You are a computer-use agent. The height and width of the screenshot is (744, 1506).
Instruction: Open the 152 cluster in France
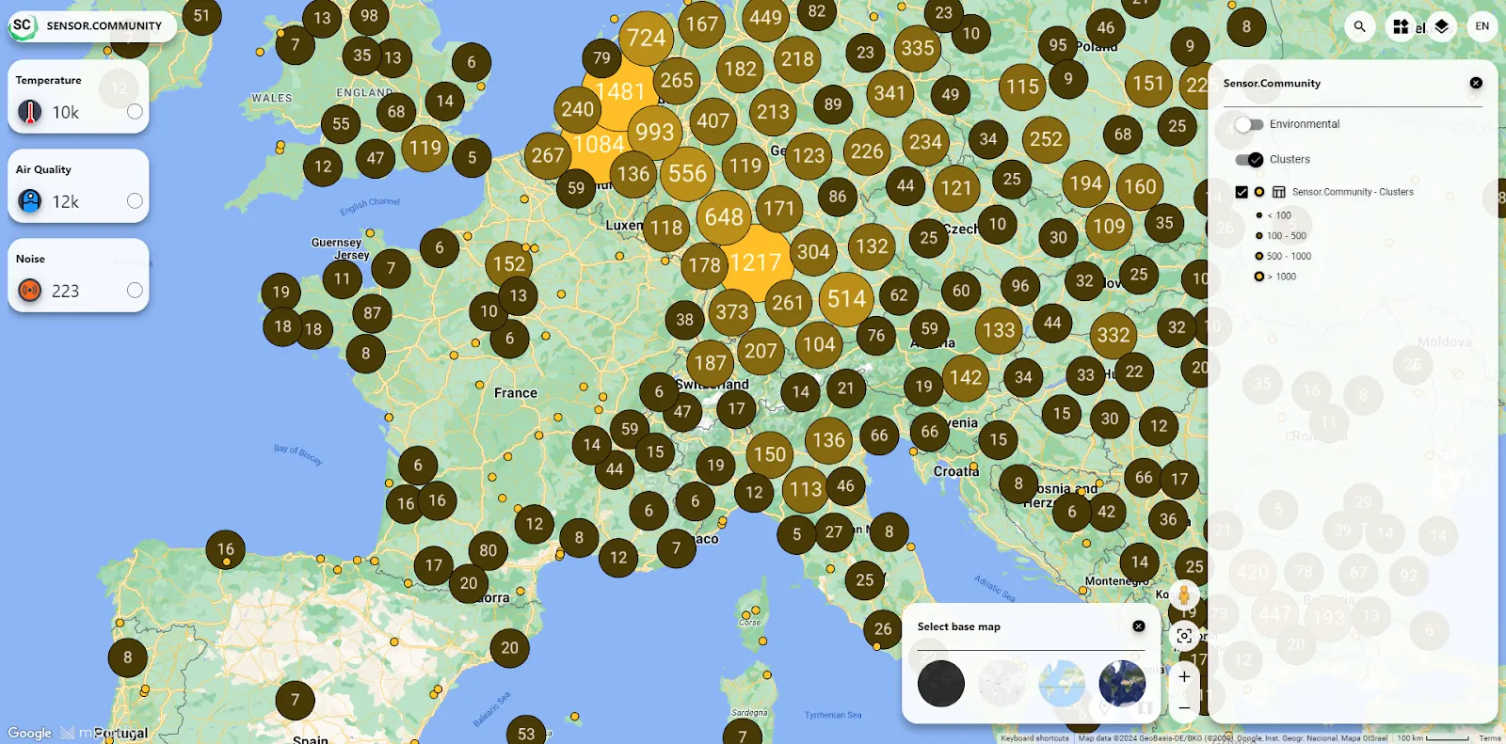[509, 265]
